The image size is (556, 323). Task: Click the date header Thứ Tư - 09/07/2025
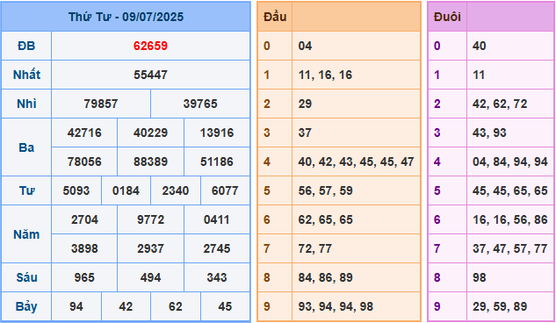(126, 17)
